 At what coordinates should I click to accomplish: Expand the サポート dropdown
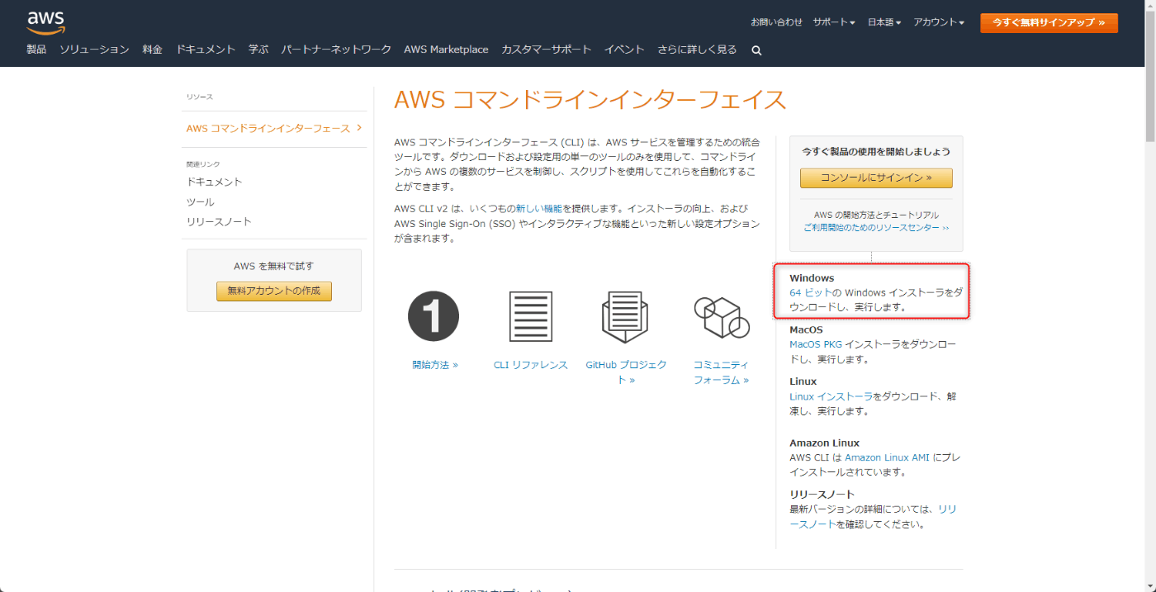coord(834,22)
